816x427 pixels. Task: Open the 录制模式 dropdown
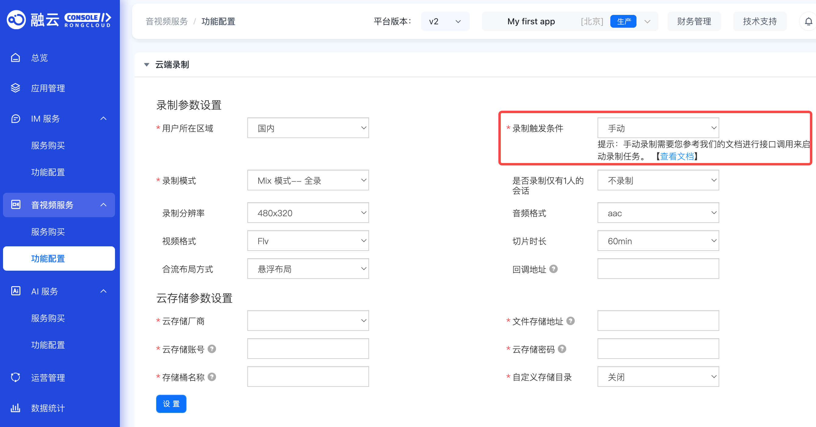click(308, 180)
